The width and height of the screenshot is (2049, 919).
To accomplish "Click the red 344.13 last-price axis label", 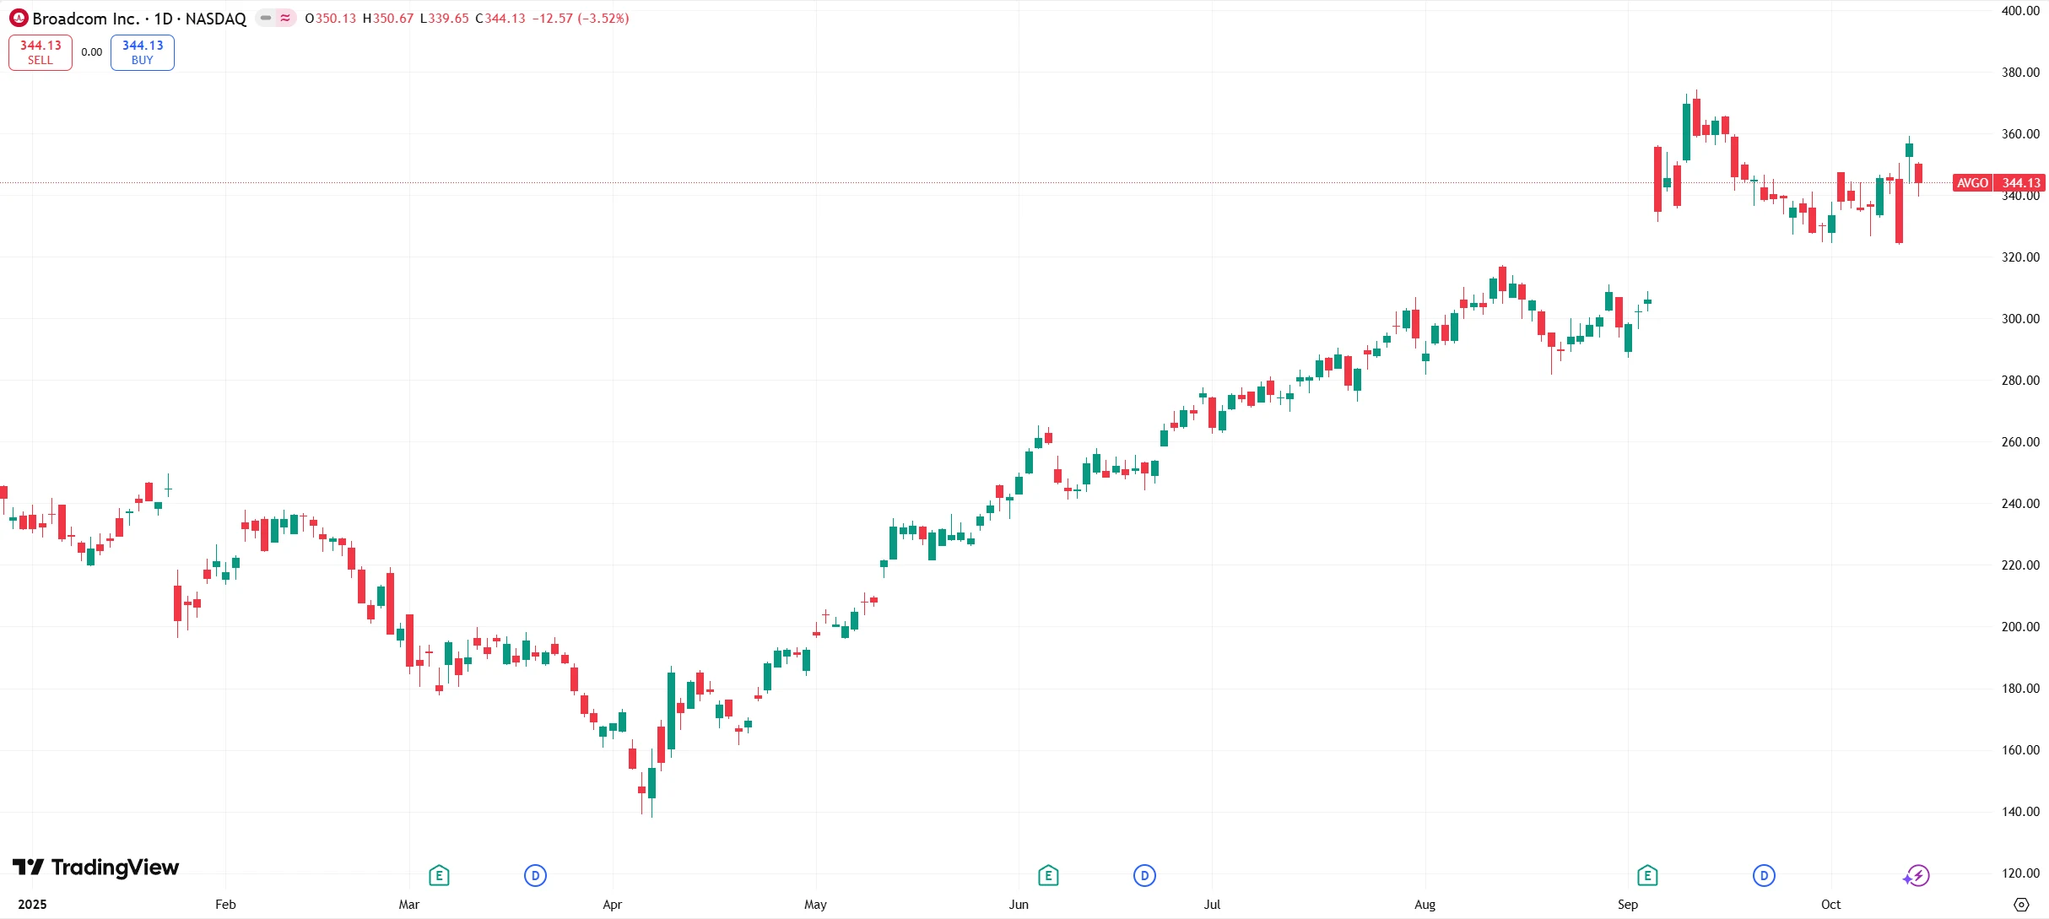I will point(2020,183).
